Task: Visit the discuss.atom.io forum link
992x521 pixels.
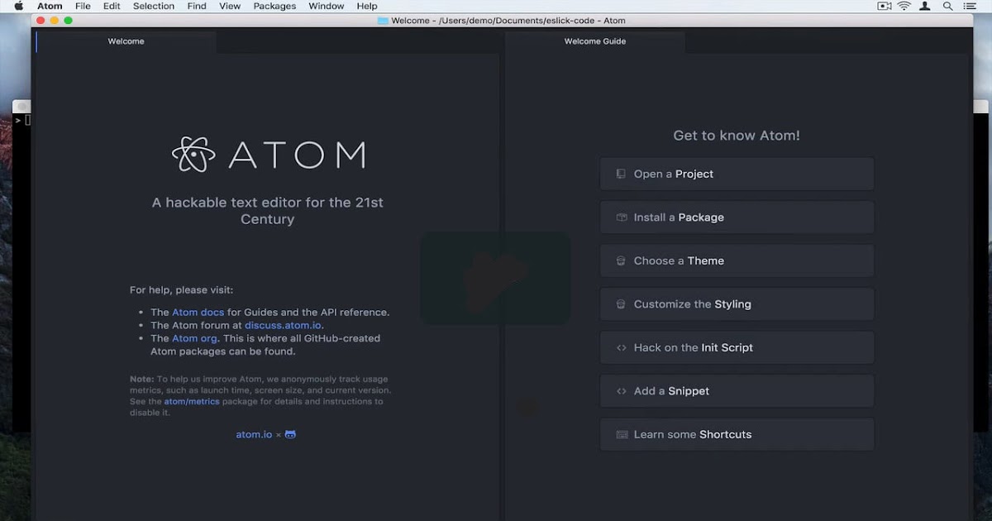Action: [x=284, y=325]
